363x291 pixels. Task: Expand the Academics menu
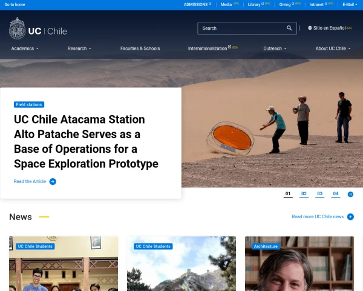[25, 48]
